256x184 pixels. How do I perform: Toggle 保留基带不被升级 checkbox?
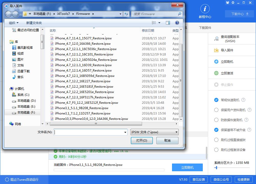(216, 130)
